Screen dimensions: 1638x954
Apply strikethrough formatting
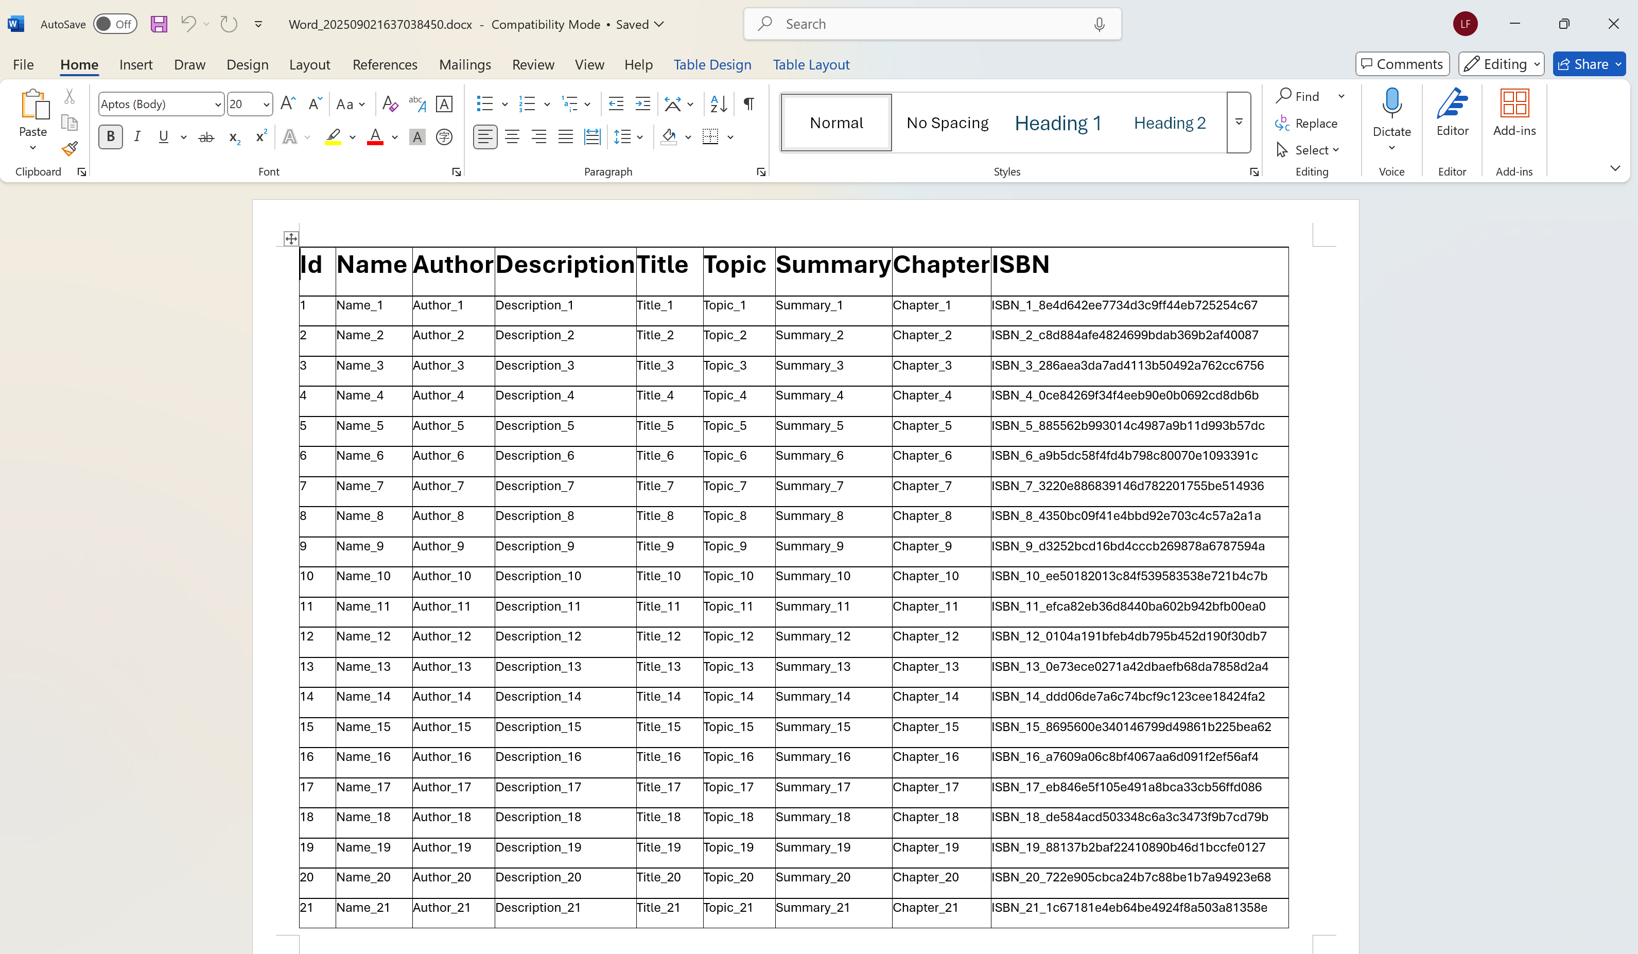(x=206, y=137)
